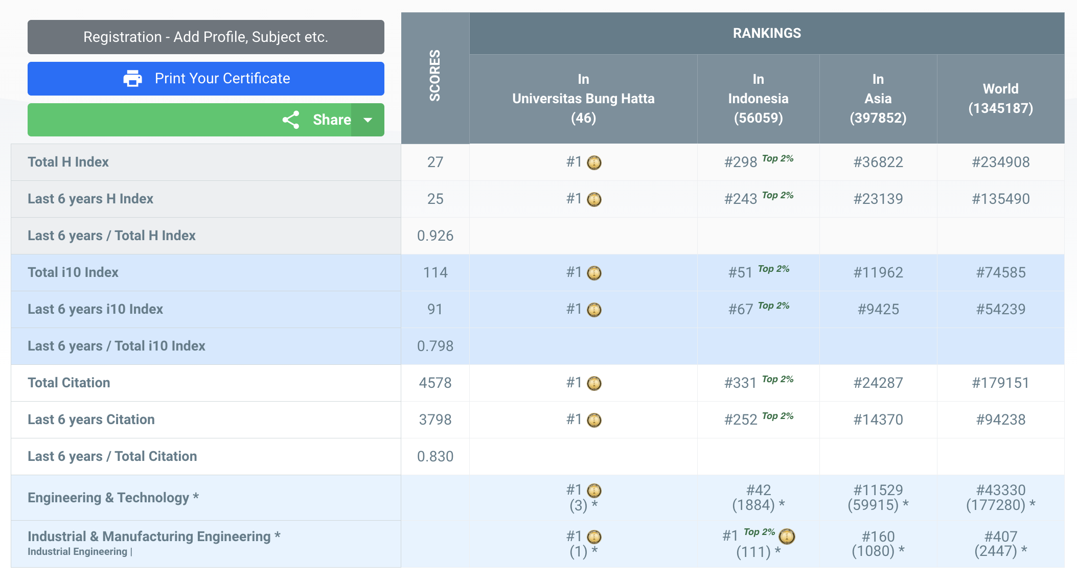Open Industrial Engineering sub-subject link
The width and height of the screenshot is (1077, 582).
click(77, 551)
